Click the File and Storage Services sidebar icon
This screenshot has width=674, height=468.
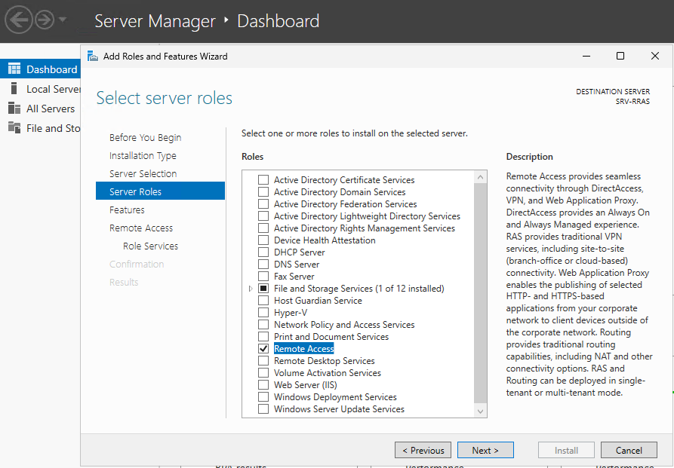pos(14,128)
